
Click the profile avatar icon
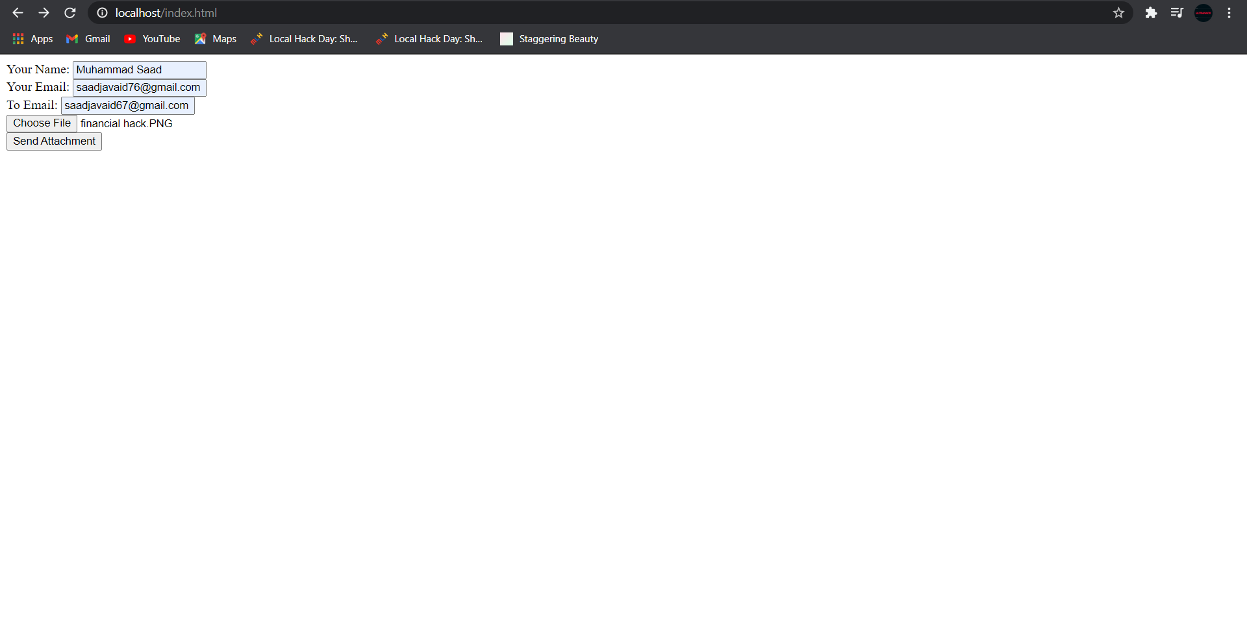(x=1203, y=12)
